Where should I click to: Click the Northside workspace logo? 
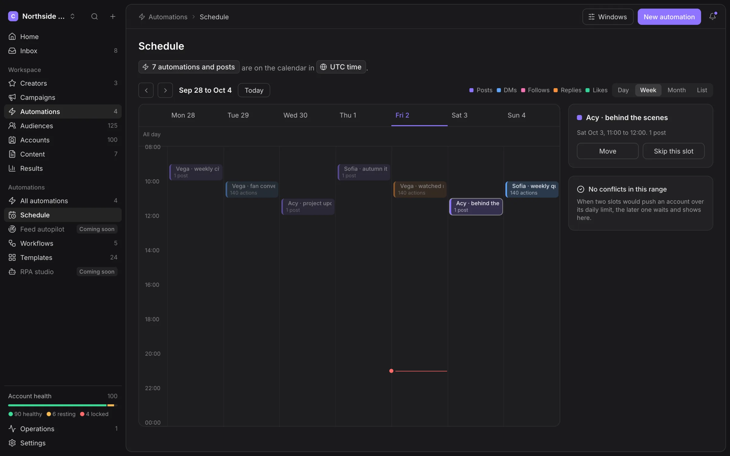[x=13, y=16]
